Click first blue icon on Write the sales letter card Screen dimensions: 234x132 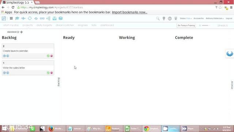[4, 73]
